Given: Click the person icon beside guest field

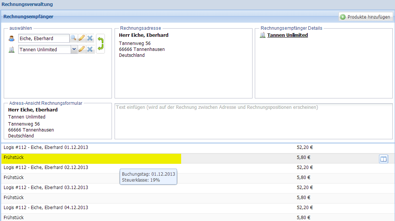Looking at the screenshot, I should point(11,38).
